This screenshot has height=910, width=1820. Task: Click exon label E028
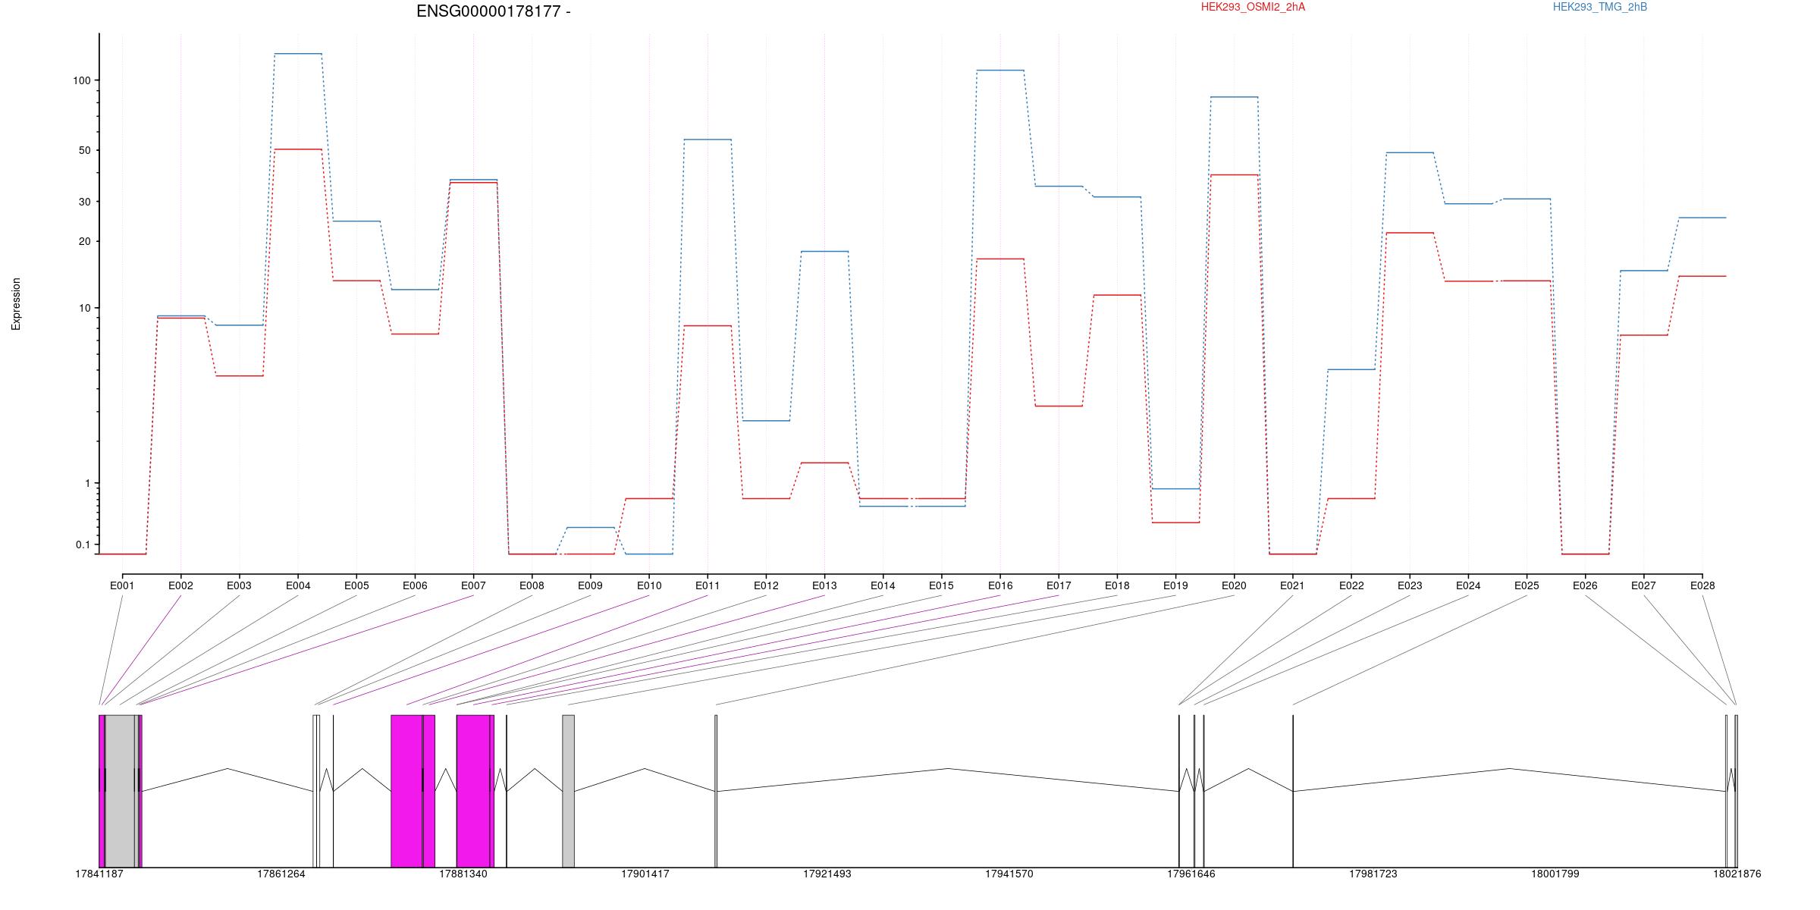coord(1702,585)
